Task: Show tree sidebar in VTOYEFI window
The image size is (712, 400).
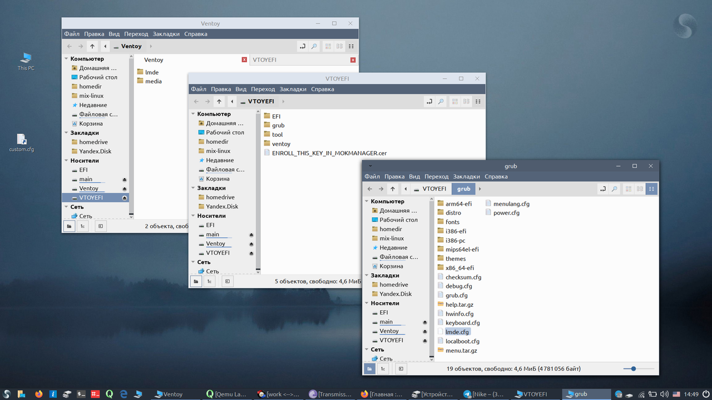Action: [209, 281]
